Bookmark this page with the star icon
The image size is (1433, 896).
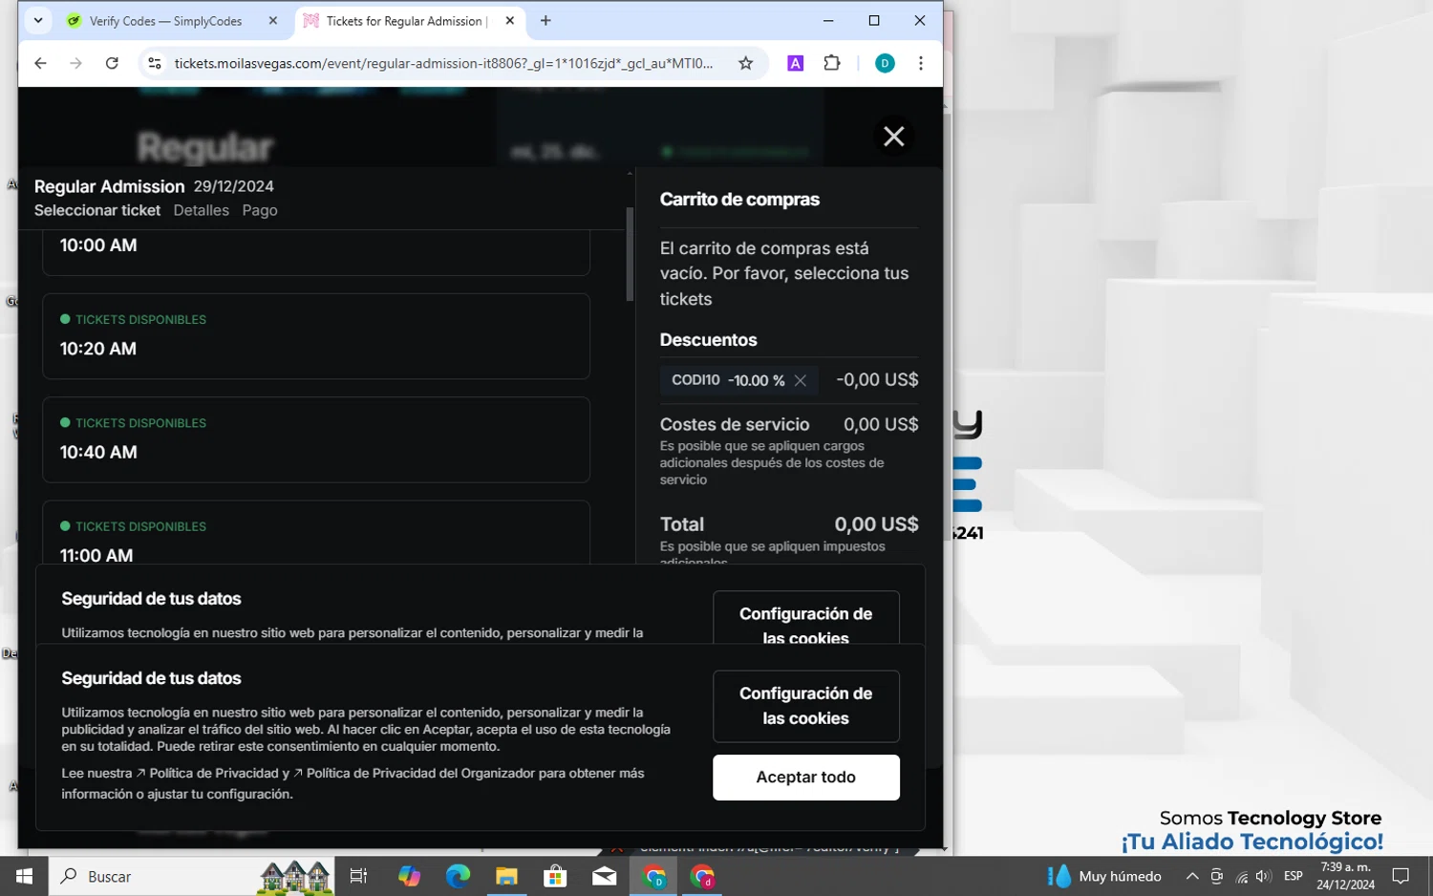tap(746, 63)
